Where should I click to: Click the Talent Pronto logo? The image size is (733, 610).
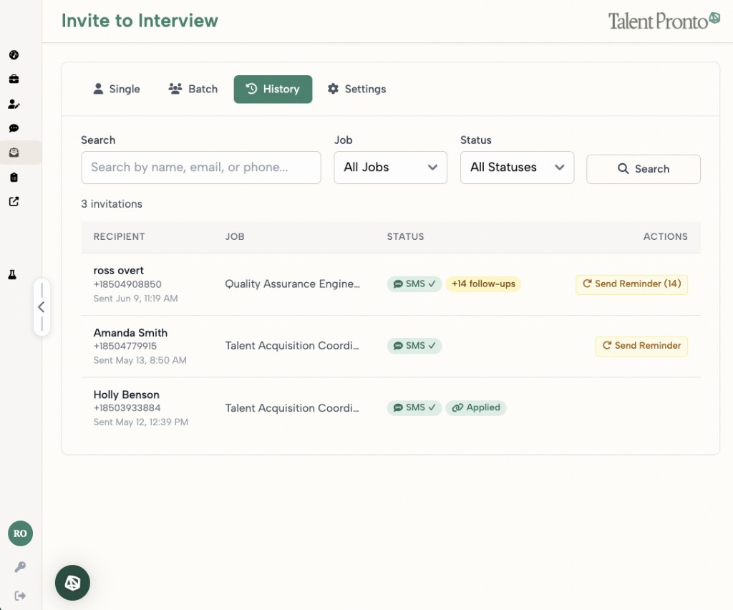[x=664, y=21]
